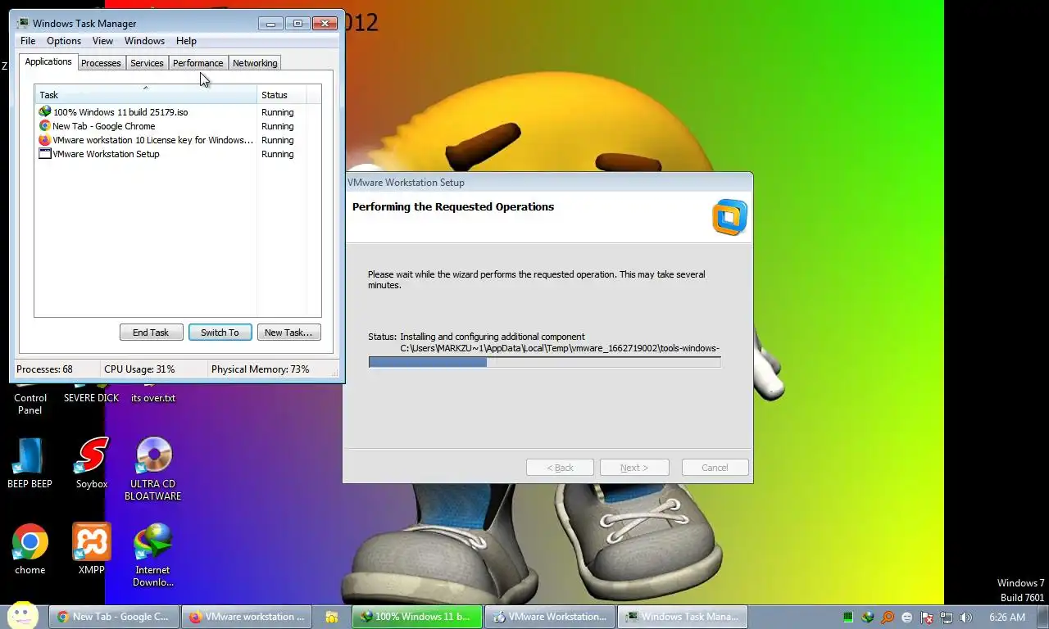Click the green CPU meter tray icon

(x=848, y=618)
